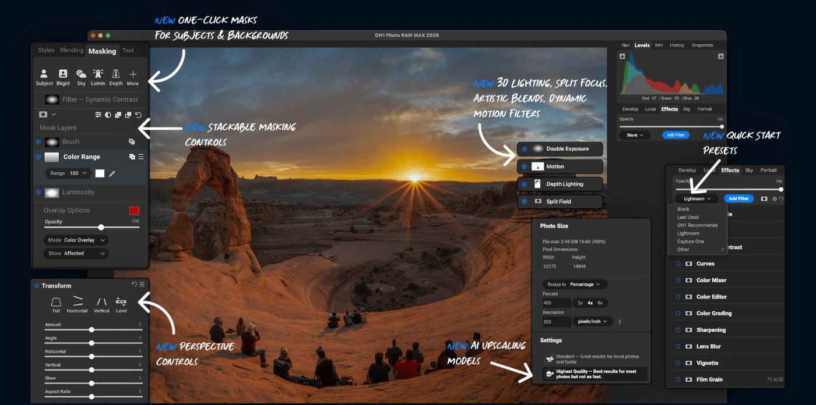Select Capture One from preset menu
Screen dimensions: 816x405
[691, 241]
